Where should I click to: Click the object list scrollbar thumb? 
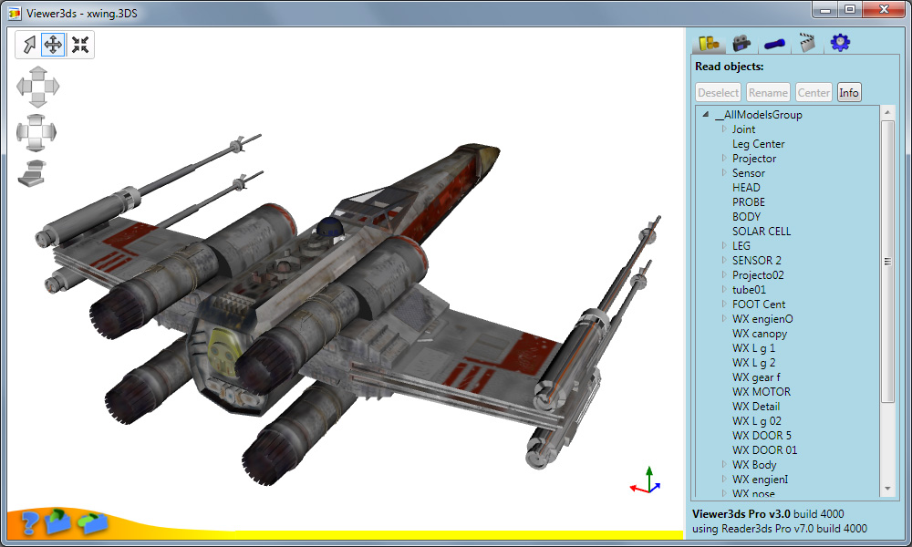click(887, 261)
